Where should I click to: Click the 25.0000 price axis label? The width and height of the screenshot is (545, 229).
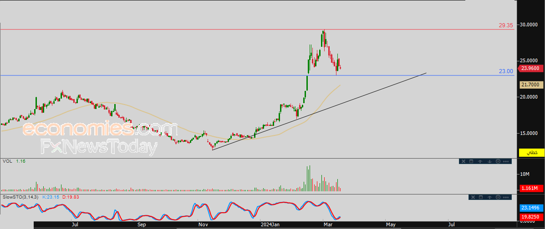(529, 61)
